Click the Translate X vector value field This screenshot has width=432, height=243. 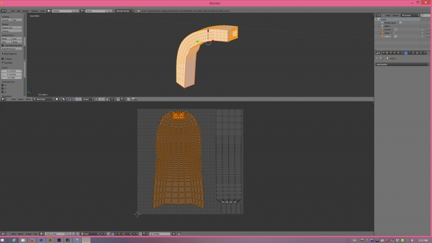(12, 71)
